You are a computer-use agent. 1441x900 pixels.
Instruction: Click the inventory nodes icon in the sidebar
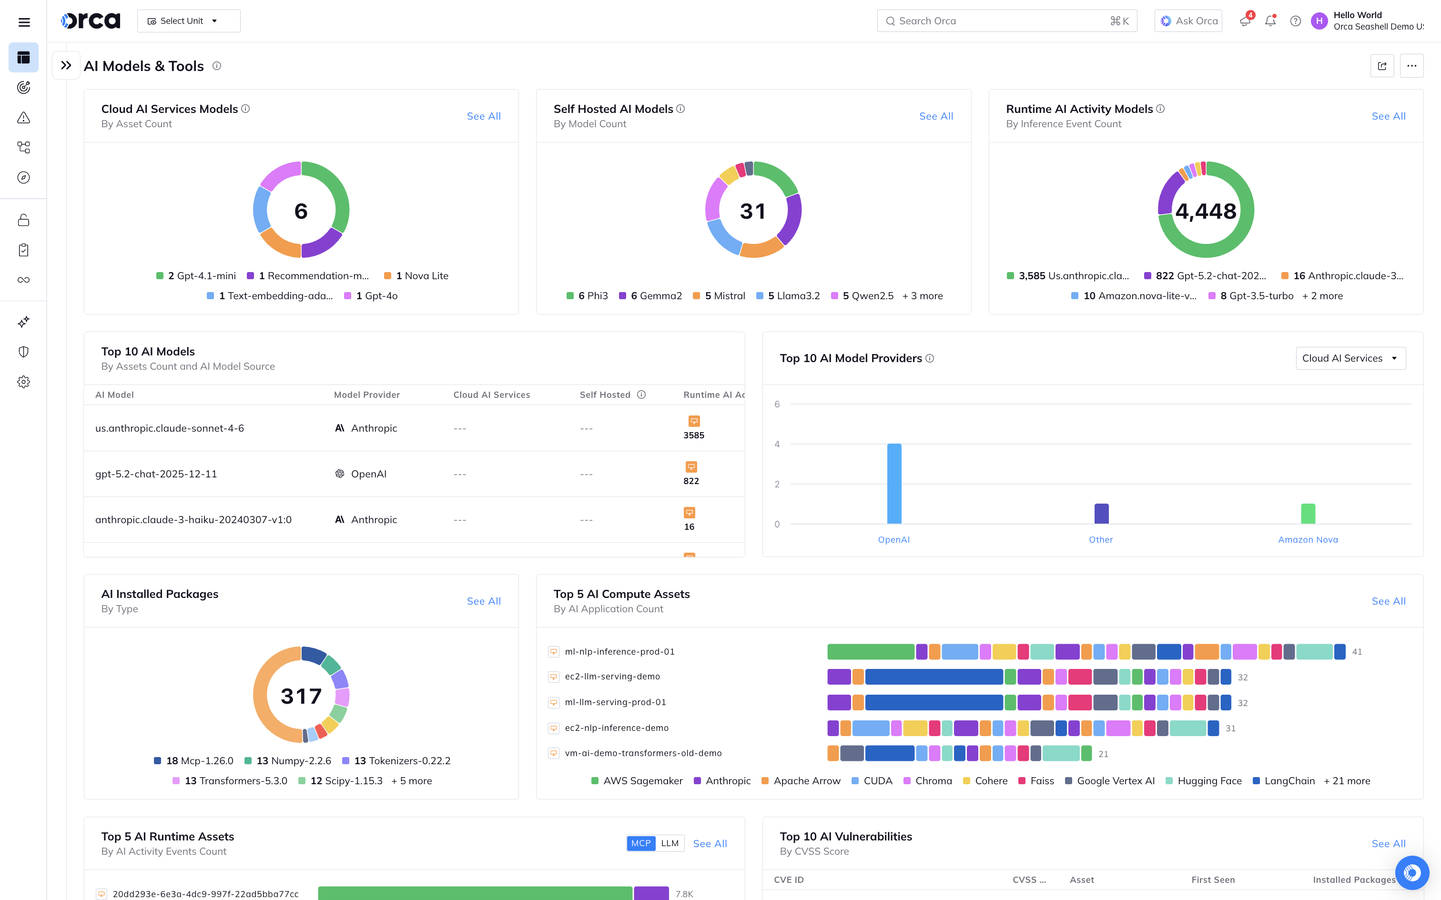pos(24,147)
